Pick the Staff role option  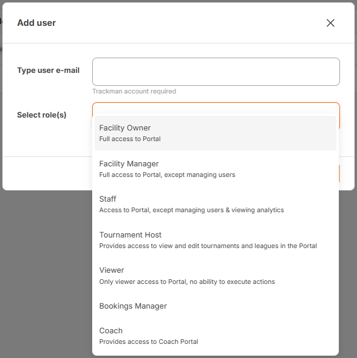tap(215, 205)
